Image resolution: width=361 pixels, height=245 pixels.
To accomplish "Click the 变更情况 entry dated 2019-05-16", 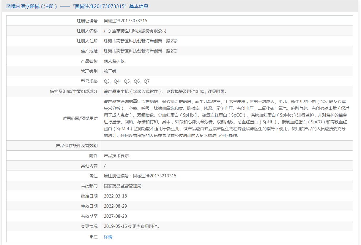I will point(132,226).
